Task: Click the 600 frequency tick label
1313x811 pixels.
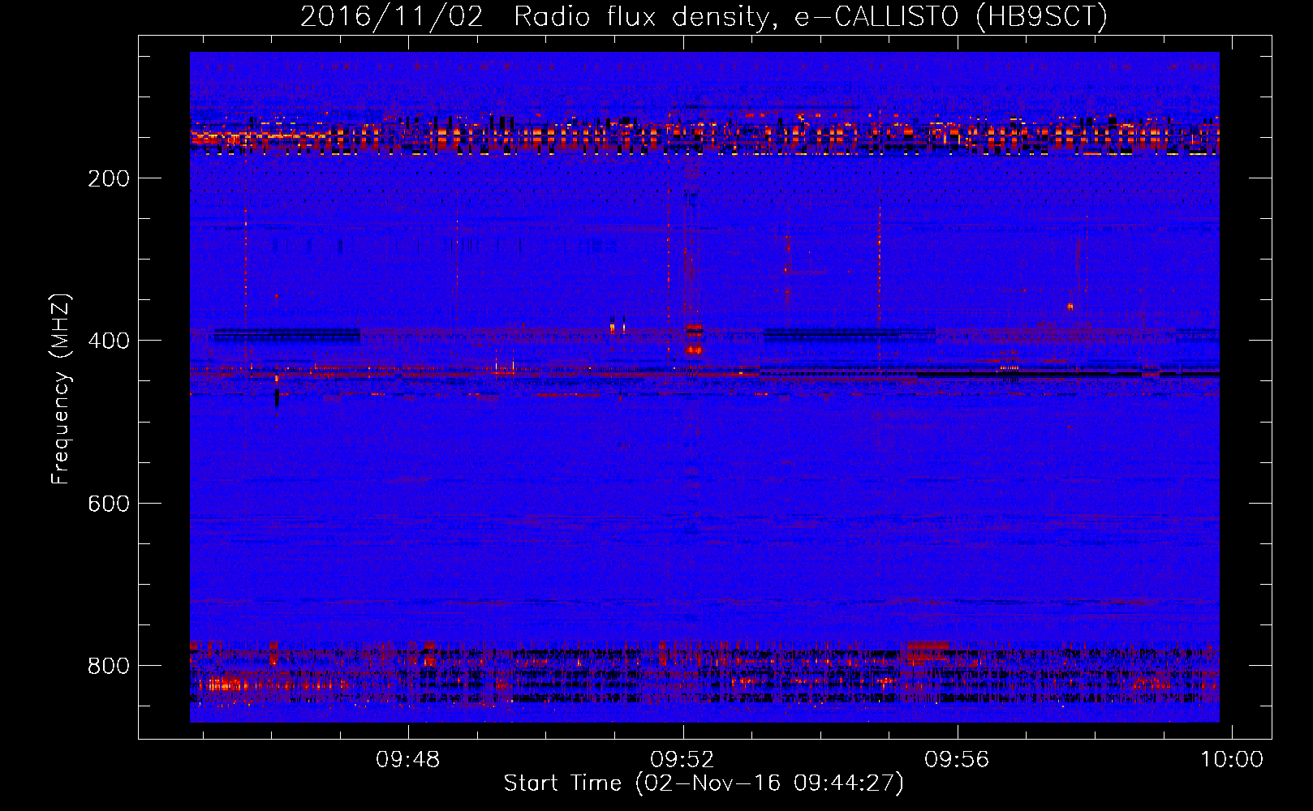Action: pos(109,504)
